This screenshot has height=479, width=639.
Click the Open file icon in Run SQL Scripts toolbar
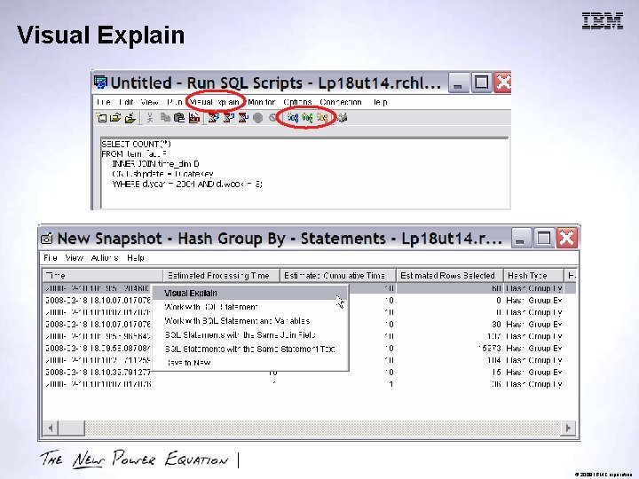tap(115, 118)
